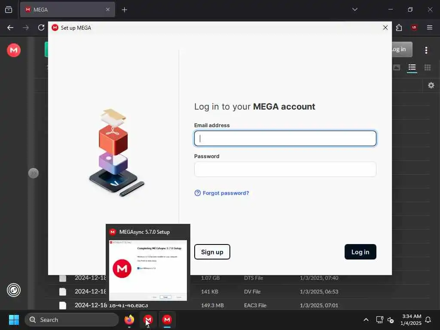Viewport: 440px width, 330px height.
Task: Click the 149.3 MB size cell
Action: click(212, 306)
